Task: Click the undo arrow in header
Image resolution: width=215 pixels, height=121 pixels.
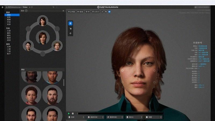Action: click(x=53, y=7)
